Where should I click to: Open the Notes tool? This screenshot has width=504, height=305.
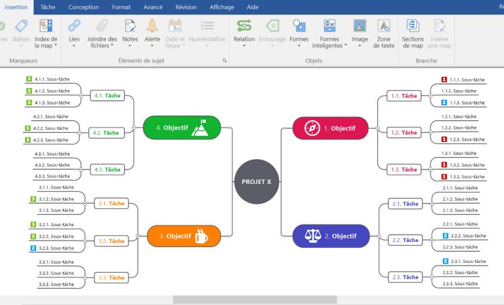pyautogui.click(x=130, y=26)
